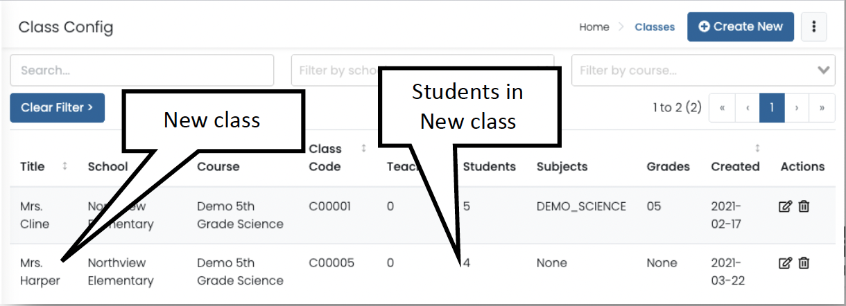846x306 pixels.
Task: Edit the Mrs. Harper class
Action: pos(785,263)
